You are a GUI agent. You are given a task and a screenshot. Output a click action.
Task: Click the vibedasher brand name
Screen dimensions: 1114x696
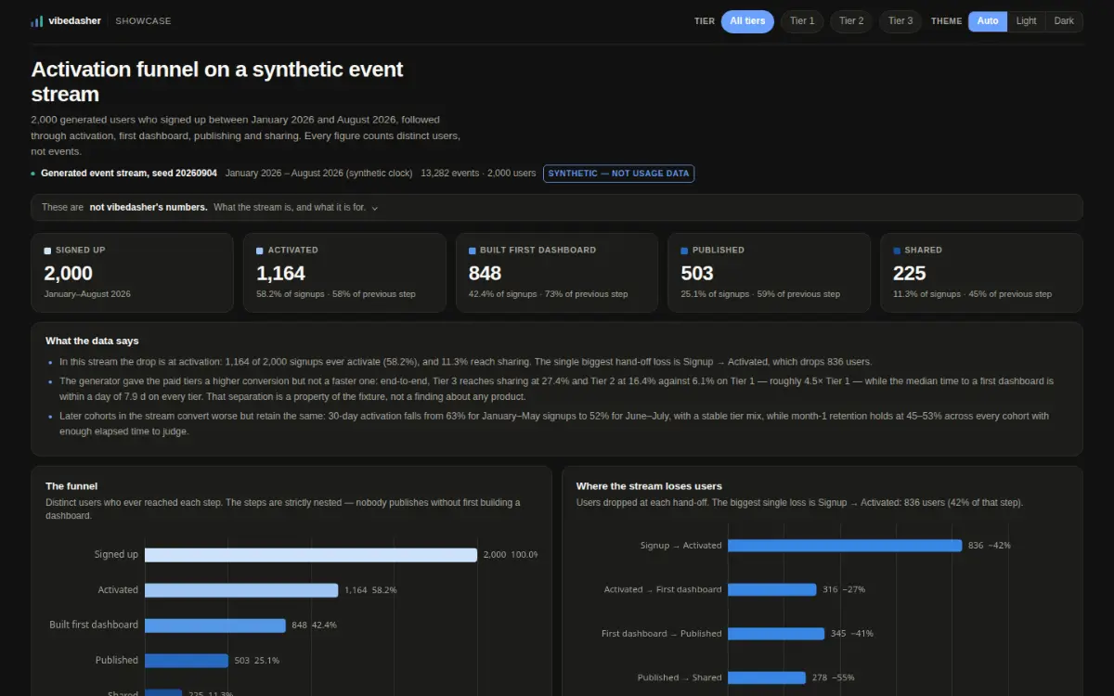[74, 20]
